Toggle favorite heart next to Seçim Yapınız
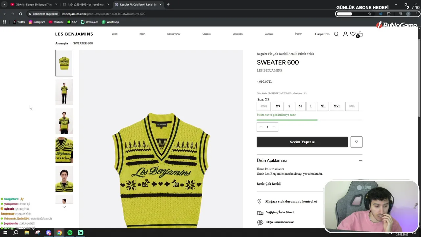The image size is (421, 237). click(357, 142)
